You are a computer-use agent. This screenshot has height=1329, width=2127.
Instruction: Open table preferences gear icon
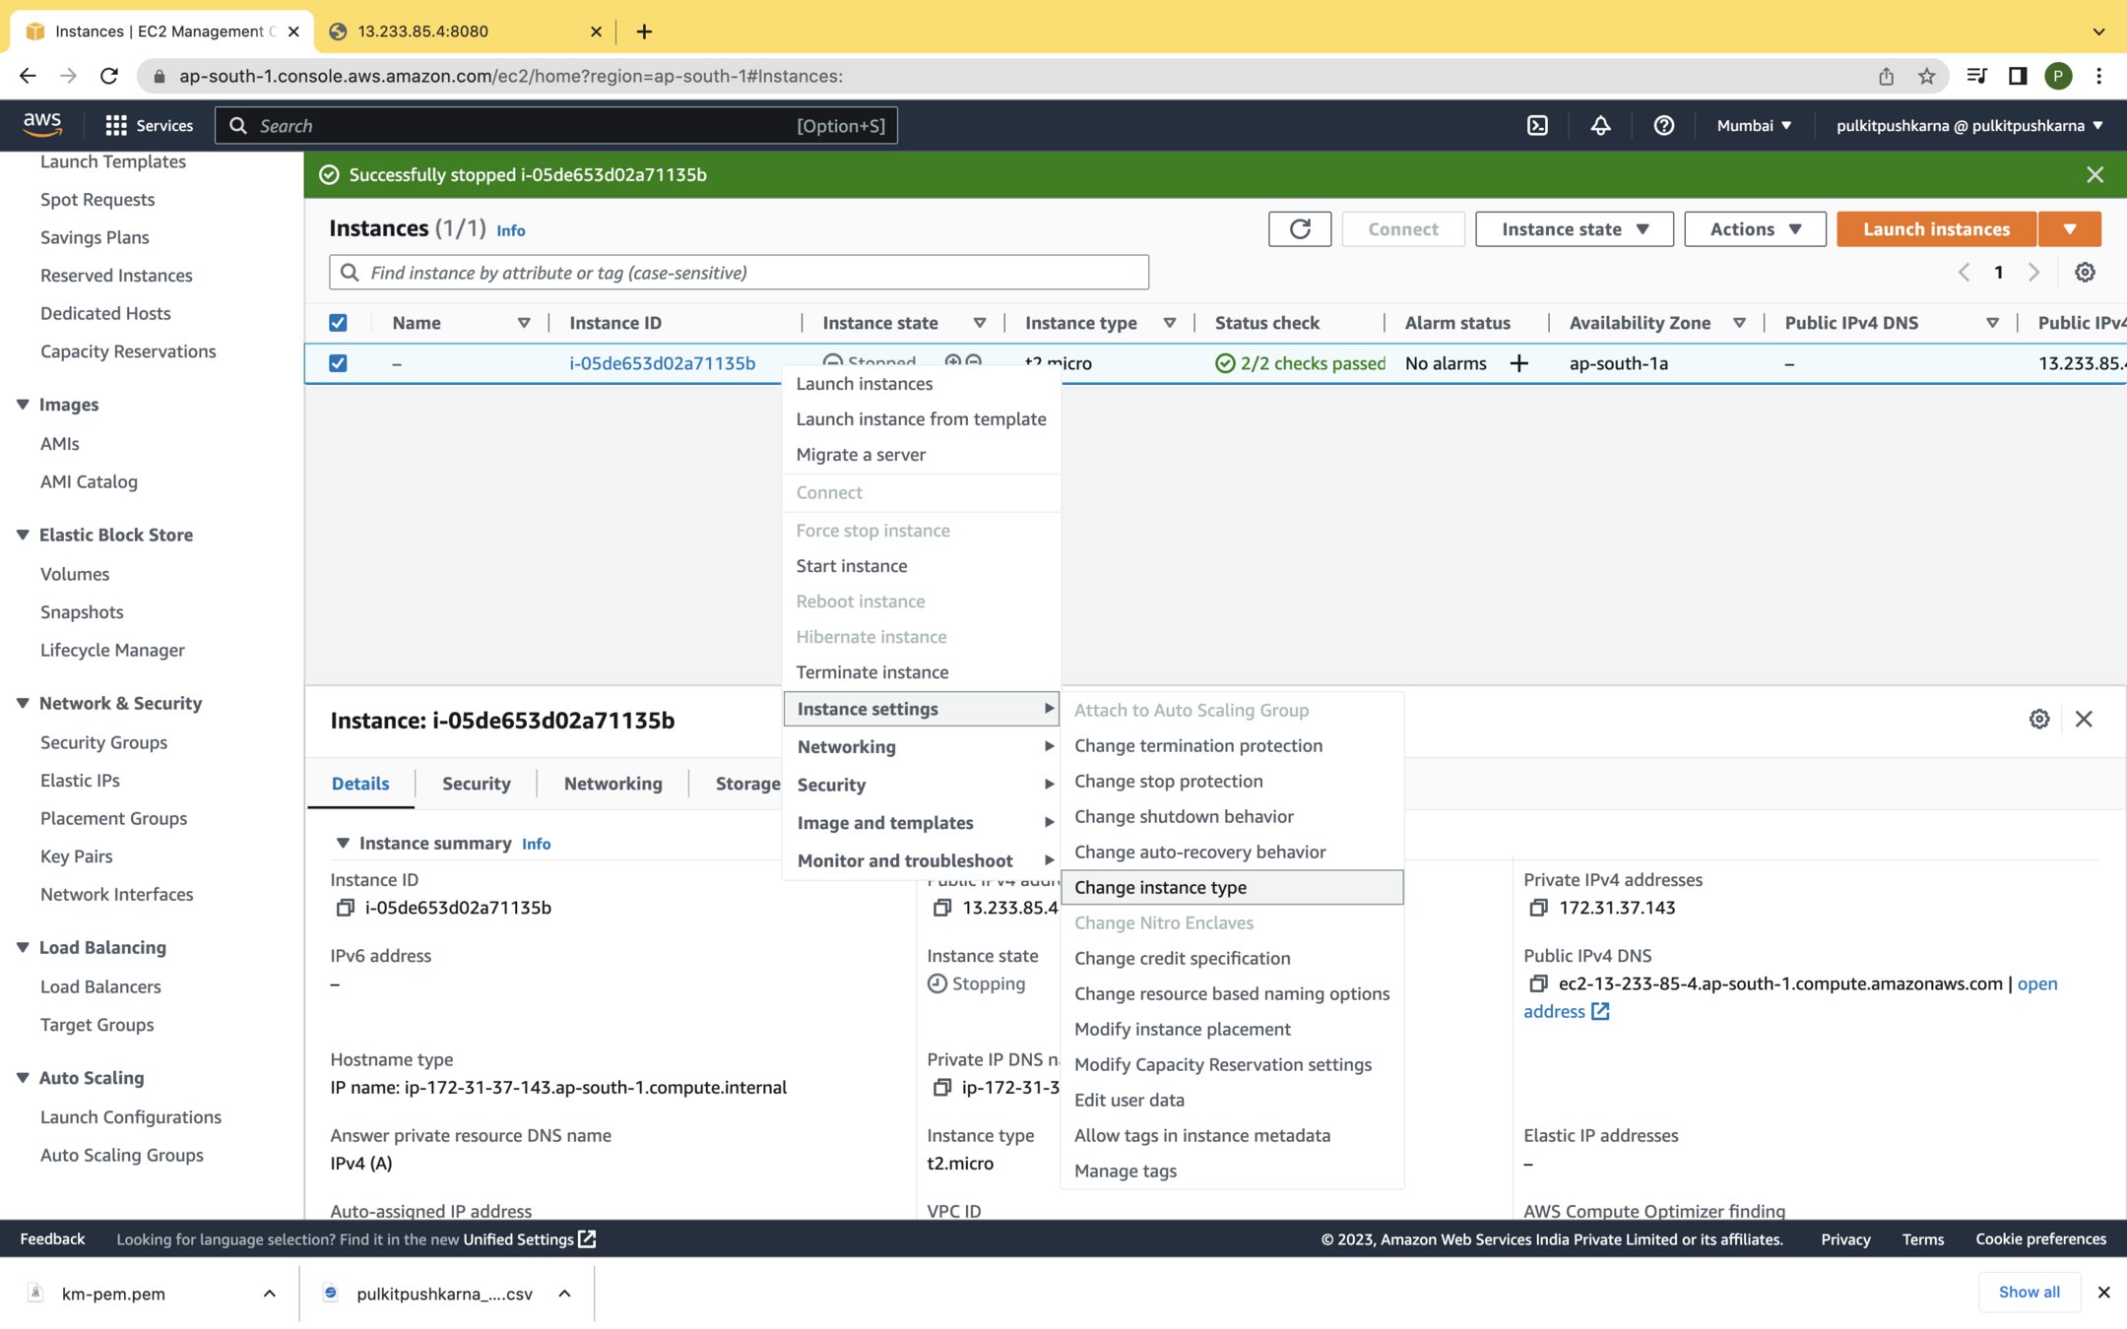click(x=2085, y=273)
